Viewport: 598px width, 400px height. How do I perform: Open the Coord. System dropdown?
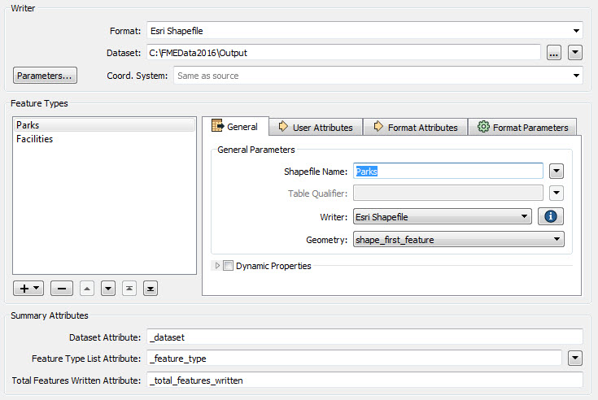[x=378, y=76]
